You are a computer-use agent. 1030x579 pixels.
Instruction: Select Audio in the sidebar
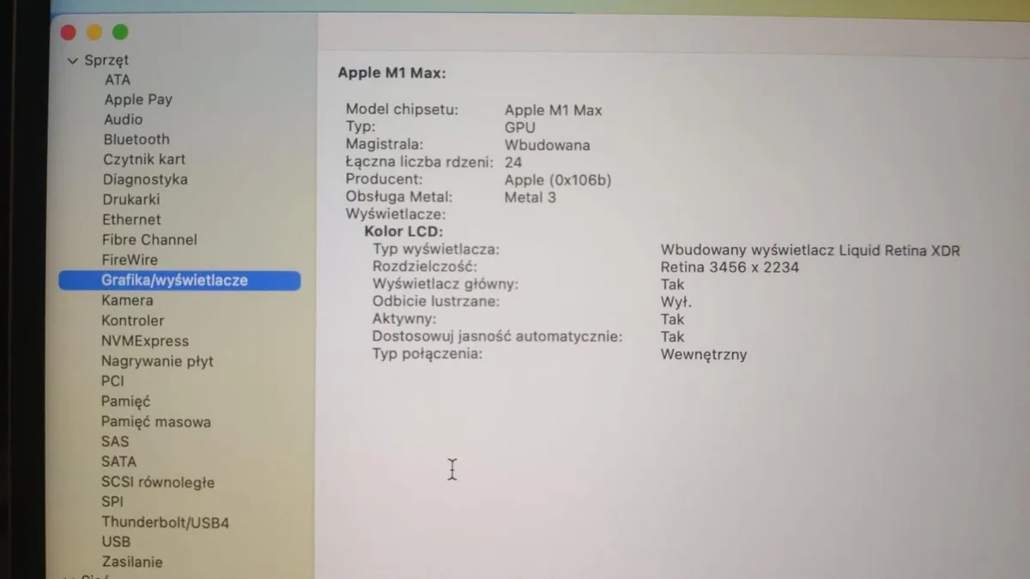(124, 120)
